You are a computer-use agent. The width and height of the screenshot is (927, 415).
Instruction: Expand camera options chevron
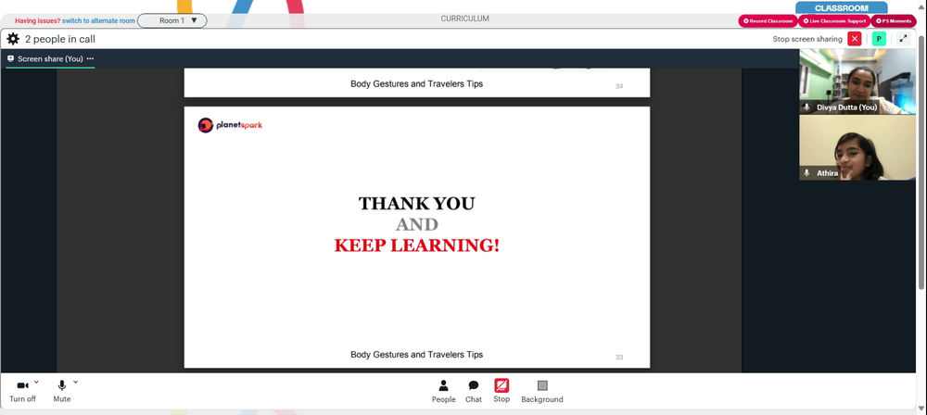(37, 382)
